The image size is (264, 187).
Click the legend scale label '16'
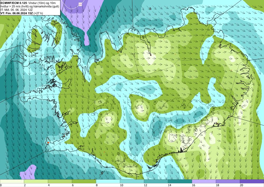(x=193, y=185)
